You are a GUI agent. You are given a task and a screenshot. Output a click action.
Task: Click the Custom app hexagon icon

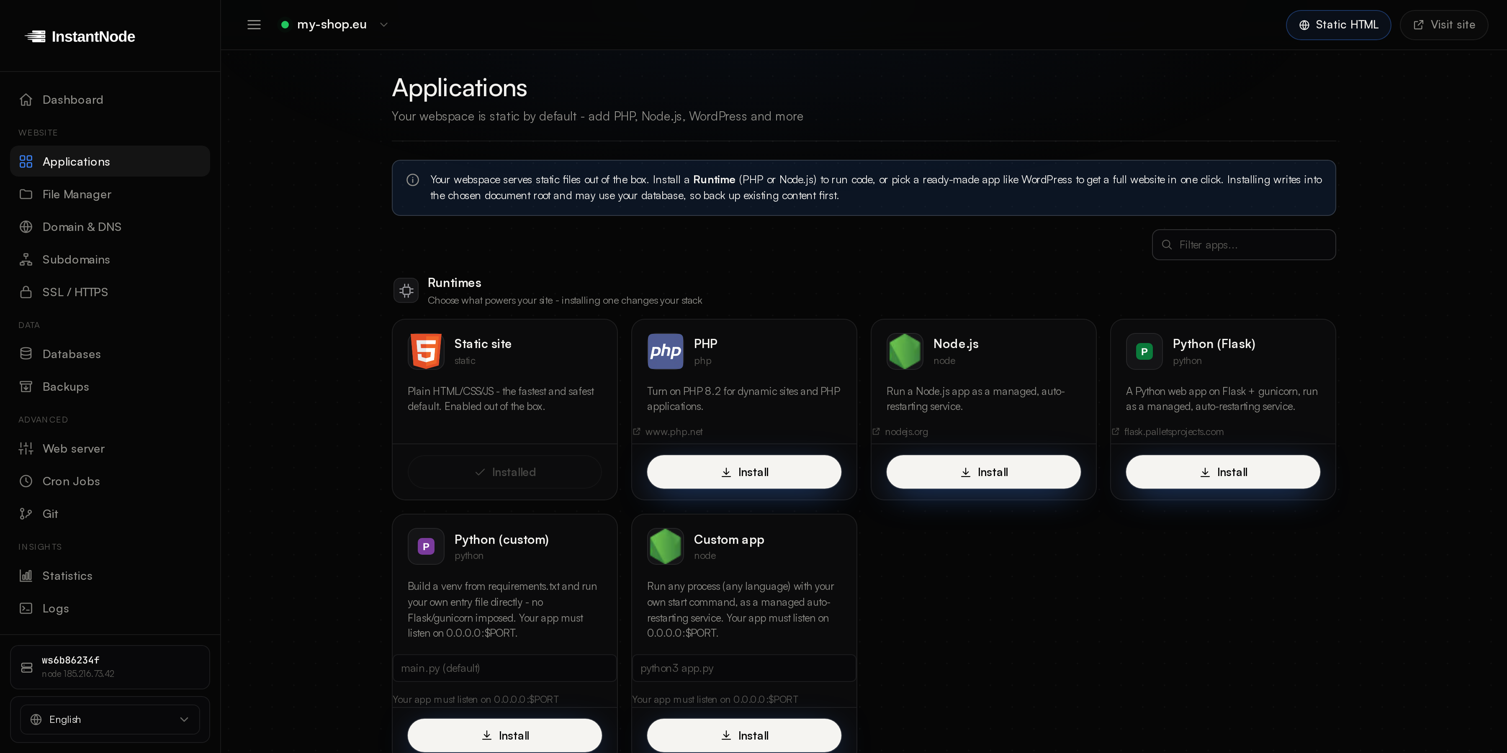(665, 546)
